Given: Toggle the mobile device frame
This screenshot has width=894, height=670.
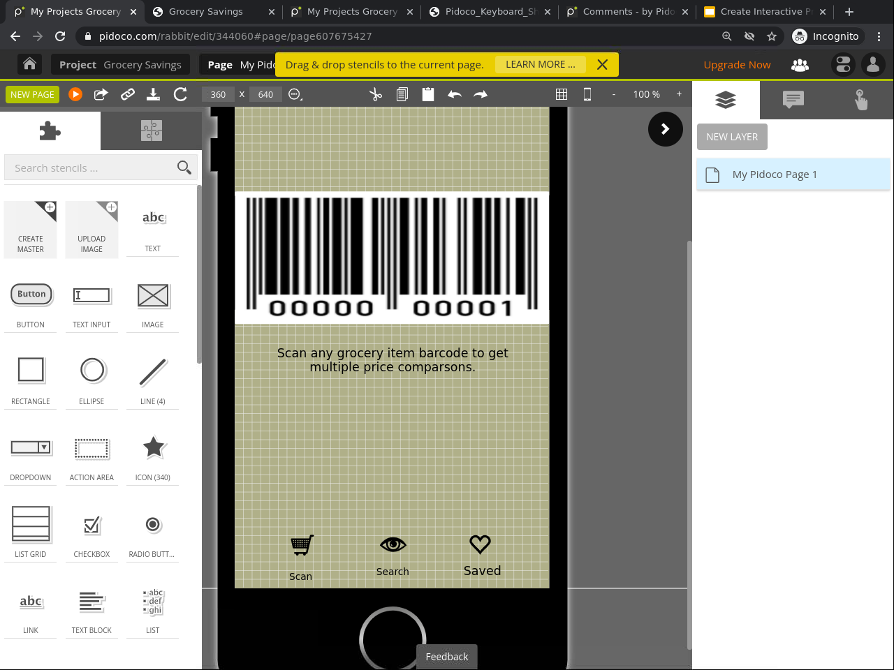Looking at the screenshot, I should coord(587,94).
